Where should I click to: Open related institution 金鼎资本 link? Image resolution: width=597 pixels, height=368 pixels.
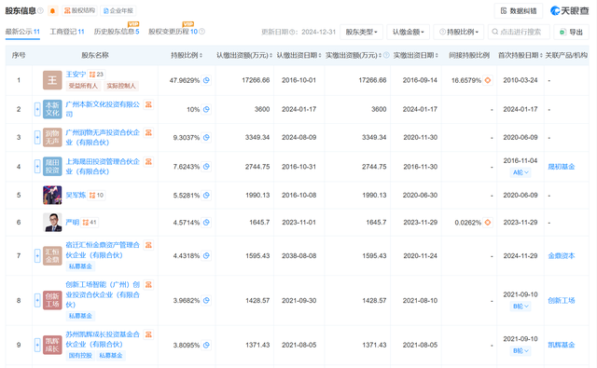pyautogui.click(x=562, y=256)
